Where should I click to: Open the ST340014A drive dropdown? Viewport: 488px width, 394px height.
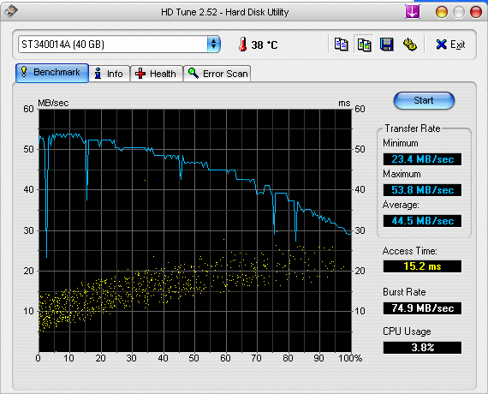(x=119, y=45)
